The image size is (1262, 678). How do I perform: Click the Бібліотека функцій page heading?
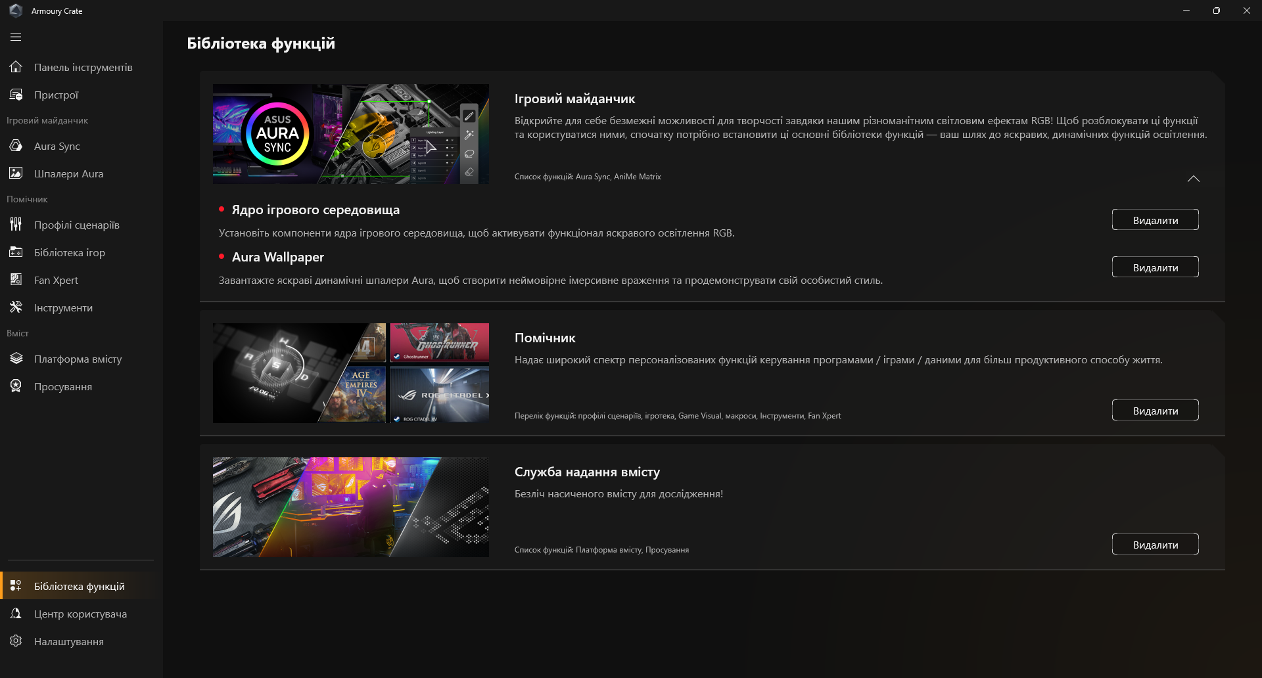pos(261,43)
